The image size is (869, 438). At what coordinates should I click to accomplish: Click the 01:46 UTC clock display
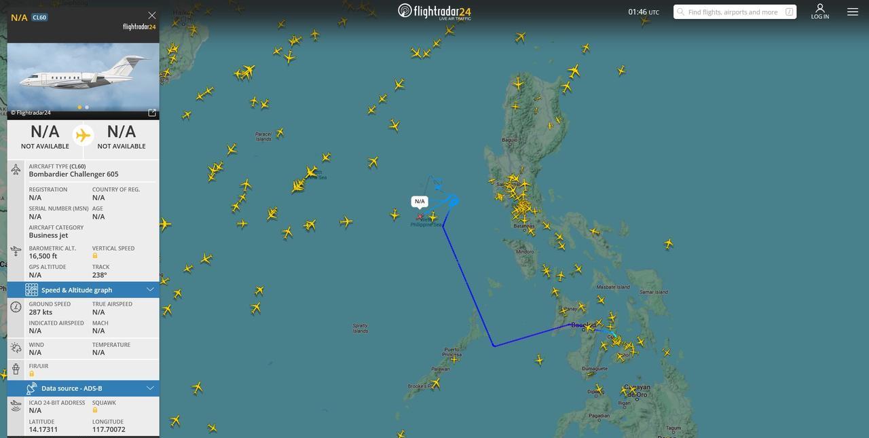pos(644,12)
